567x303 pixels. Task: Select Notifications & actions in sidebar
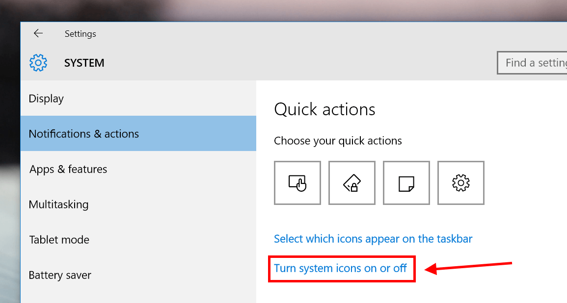(138, 134)
